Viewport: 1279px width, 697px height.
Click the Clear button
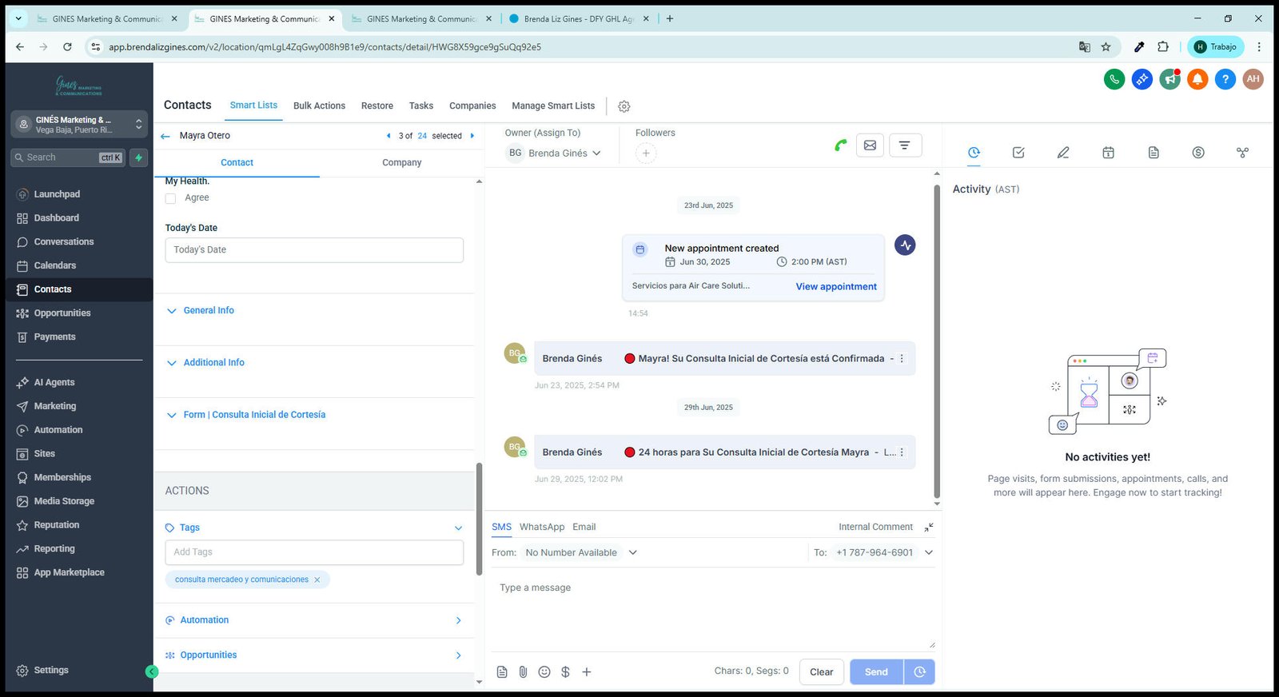pyautogui.click(x=821, y=672)
